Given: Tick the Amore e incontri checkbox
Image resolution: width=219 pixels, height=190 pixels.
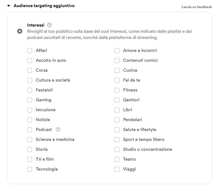Looking at the screenshot, I should tap(117, 51).
